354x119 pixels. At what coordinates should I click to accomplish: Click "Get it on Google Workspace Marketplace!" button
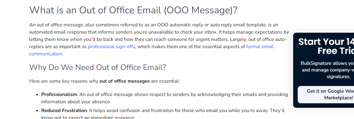[x=326, y=94]
